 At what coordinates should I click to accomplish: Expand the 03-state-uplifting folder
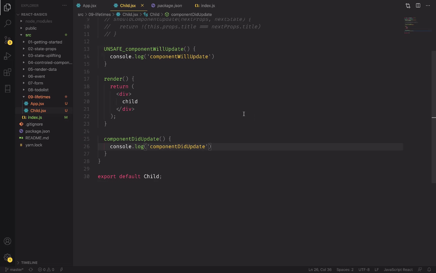[x=44, y=56]
